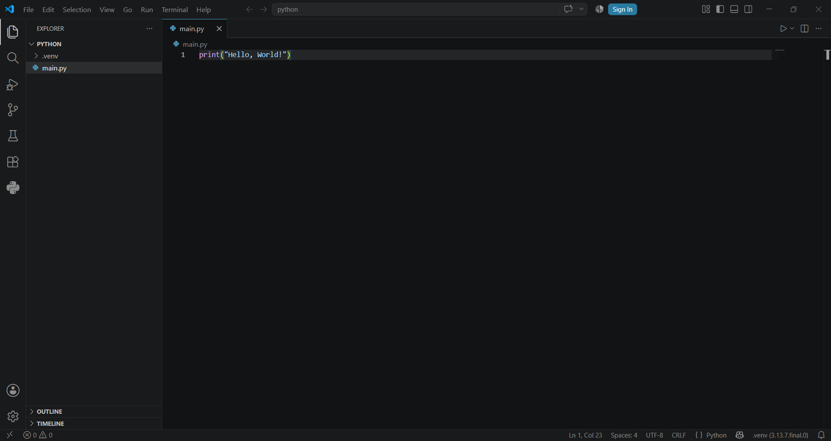Open the Accounts icon

pos(13,390)
